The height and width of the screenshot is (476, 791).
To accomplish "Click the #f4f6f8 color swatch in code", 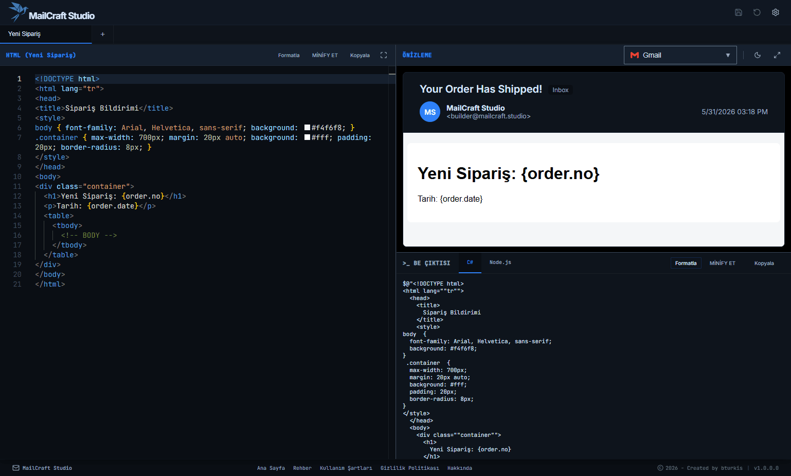I will click(x=307, y=128).
